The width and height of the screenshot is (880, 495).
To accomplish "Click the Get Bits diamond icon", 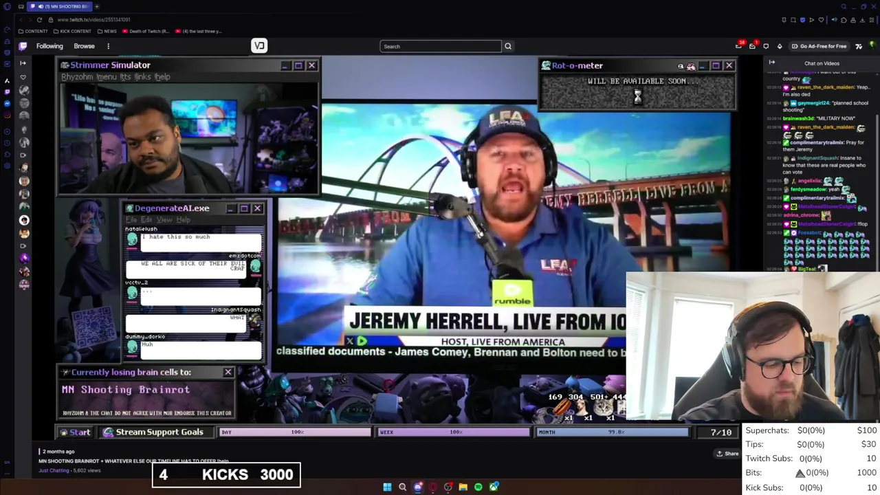I will click(x=780, y=46).
